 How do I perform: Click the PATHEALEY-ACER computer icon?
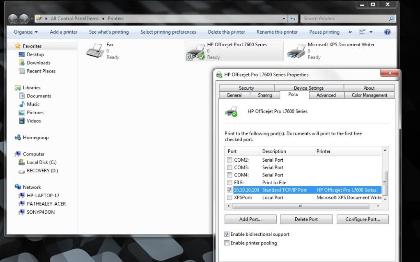tap(22, 204)
